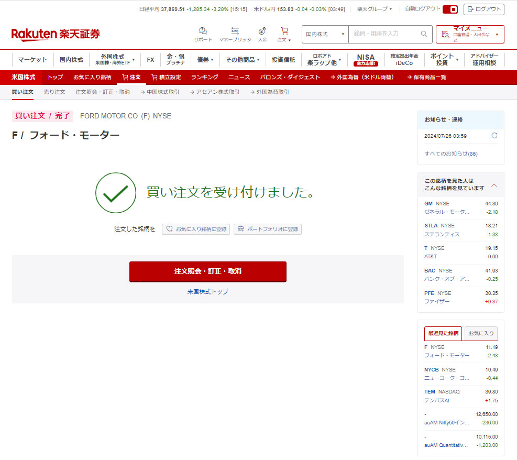Image resolution: width=517 pixels, height=460 pixels.
Task: Click the My Menu account icon
Action: point(445,35)
